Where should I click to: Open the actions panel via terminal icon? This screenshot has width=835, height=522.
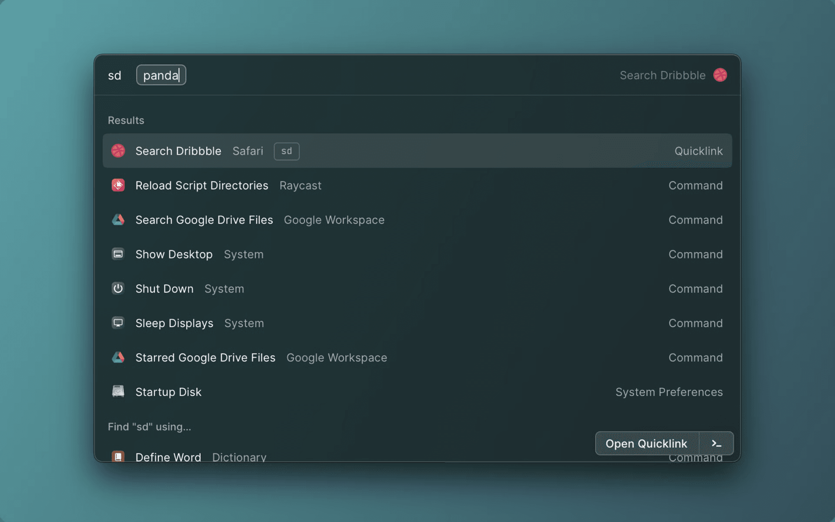pyautogui.click(x=716, y=443)
